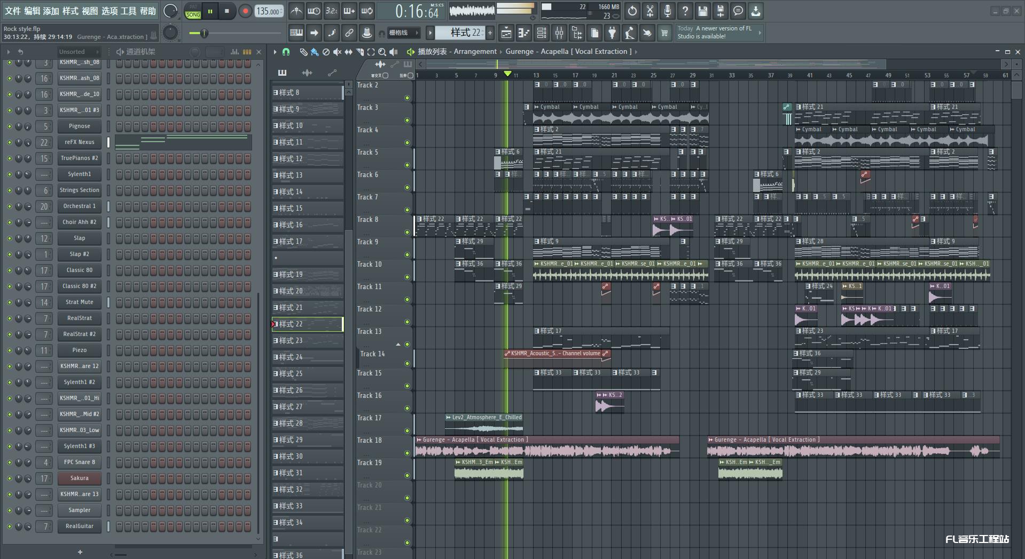1025x559 pixels.
Task: Select the playlist Draw pencil tool
Action: [x=303, y=52]
